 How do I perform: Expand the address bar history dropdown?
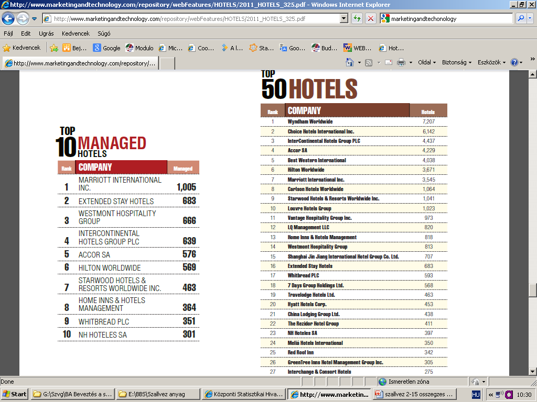point(345,19)
